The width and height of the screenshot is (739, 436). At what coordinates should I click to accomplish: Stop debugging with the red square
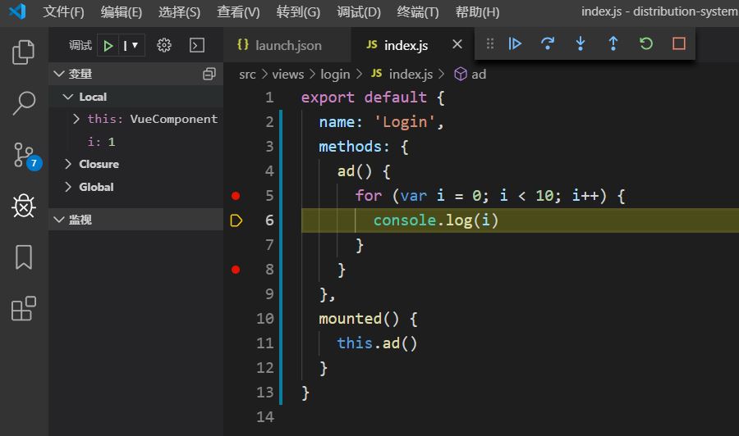coord(679,43)
